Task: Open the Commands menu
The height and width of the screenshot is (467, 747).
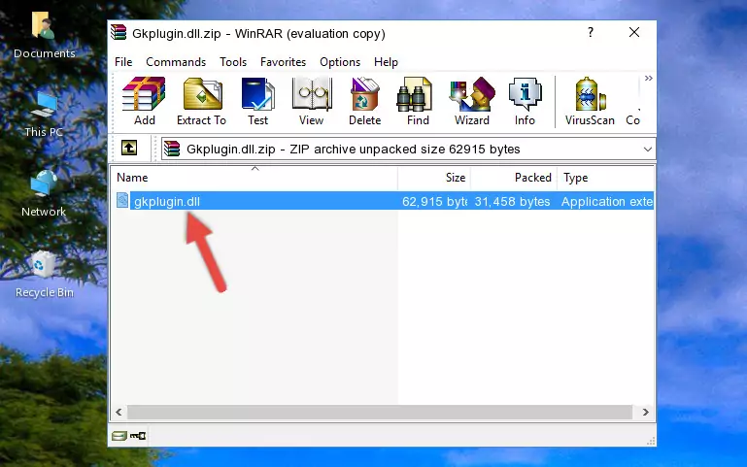Action: click(176, 62)
